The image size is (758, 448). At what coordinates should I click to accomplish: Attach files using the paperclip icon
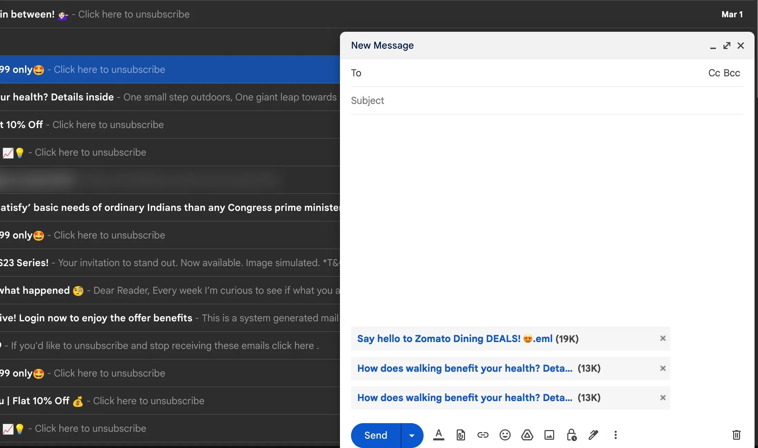click(461, 435)
